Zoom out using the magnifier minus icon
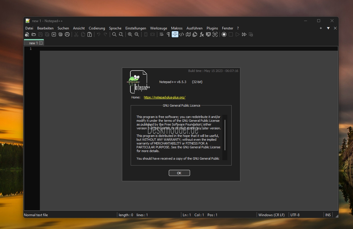 [x=137, y=34]
